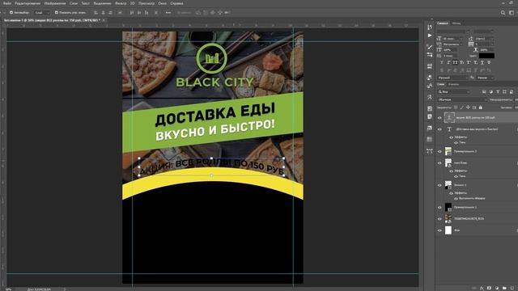Open the layer filter Вид dropdown
Image resolution: width=518 pixels, height=291 pixels.
tap(453, 91)
